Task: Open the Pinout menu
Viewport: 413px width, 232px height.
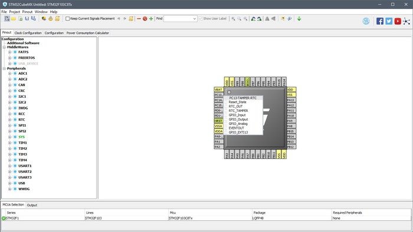Action: pyautogui.click(x=27, y=12)
